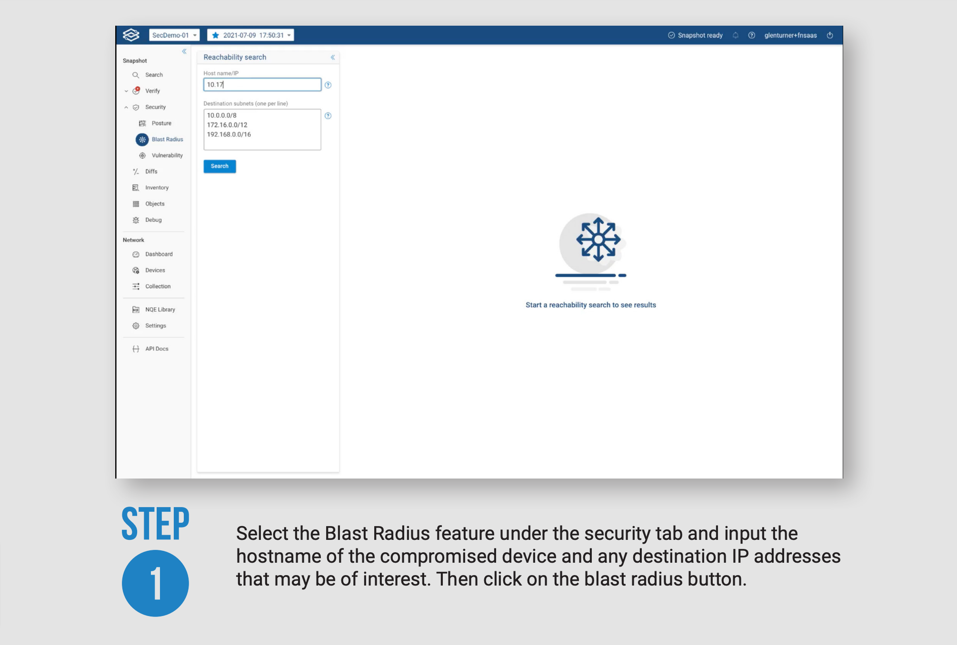
Task: Click the blue Search button
Action: click(219, 166)
